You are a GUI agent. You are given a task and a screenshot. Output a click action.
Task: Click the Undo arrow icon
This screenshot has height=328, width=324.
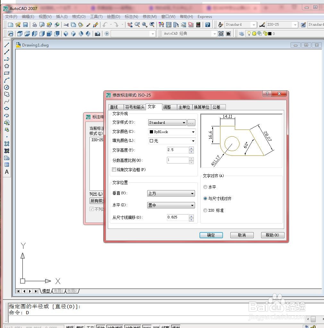(x=105, y=25)
